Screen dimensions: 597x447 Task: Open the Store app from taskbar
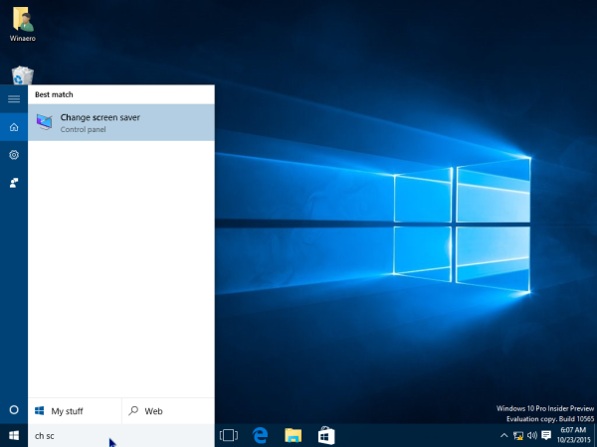tap(326, 436)
